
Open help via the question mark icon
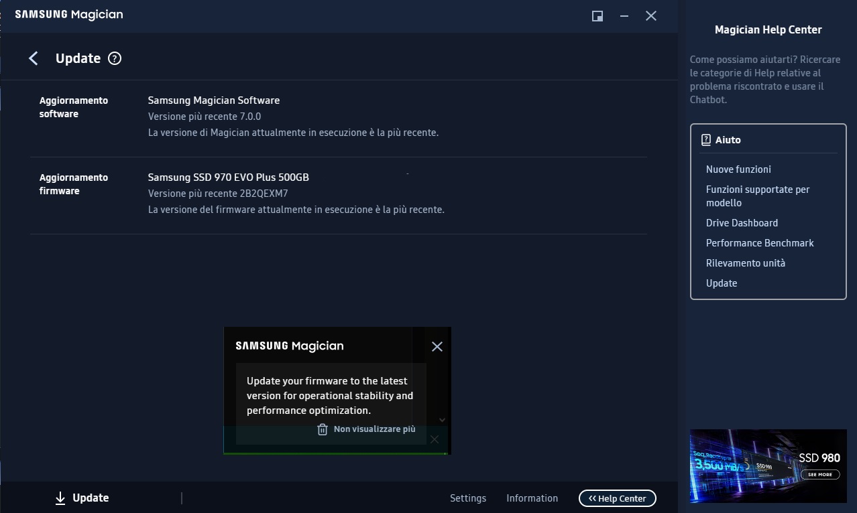[x=115, y=58]
